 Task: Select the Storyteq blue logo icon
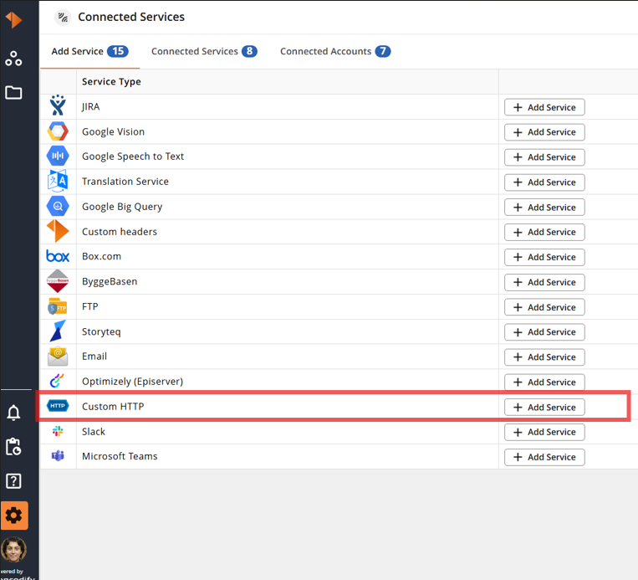coord(58,331)
